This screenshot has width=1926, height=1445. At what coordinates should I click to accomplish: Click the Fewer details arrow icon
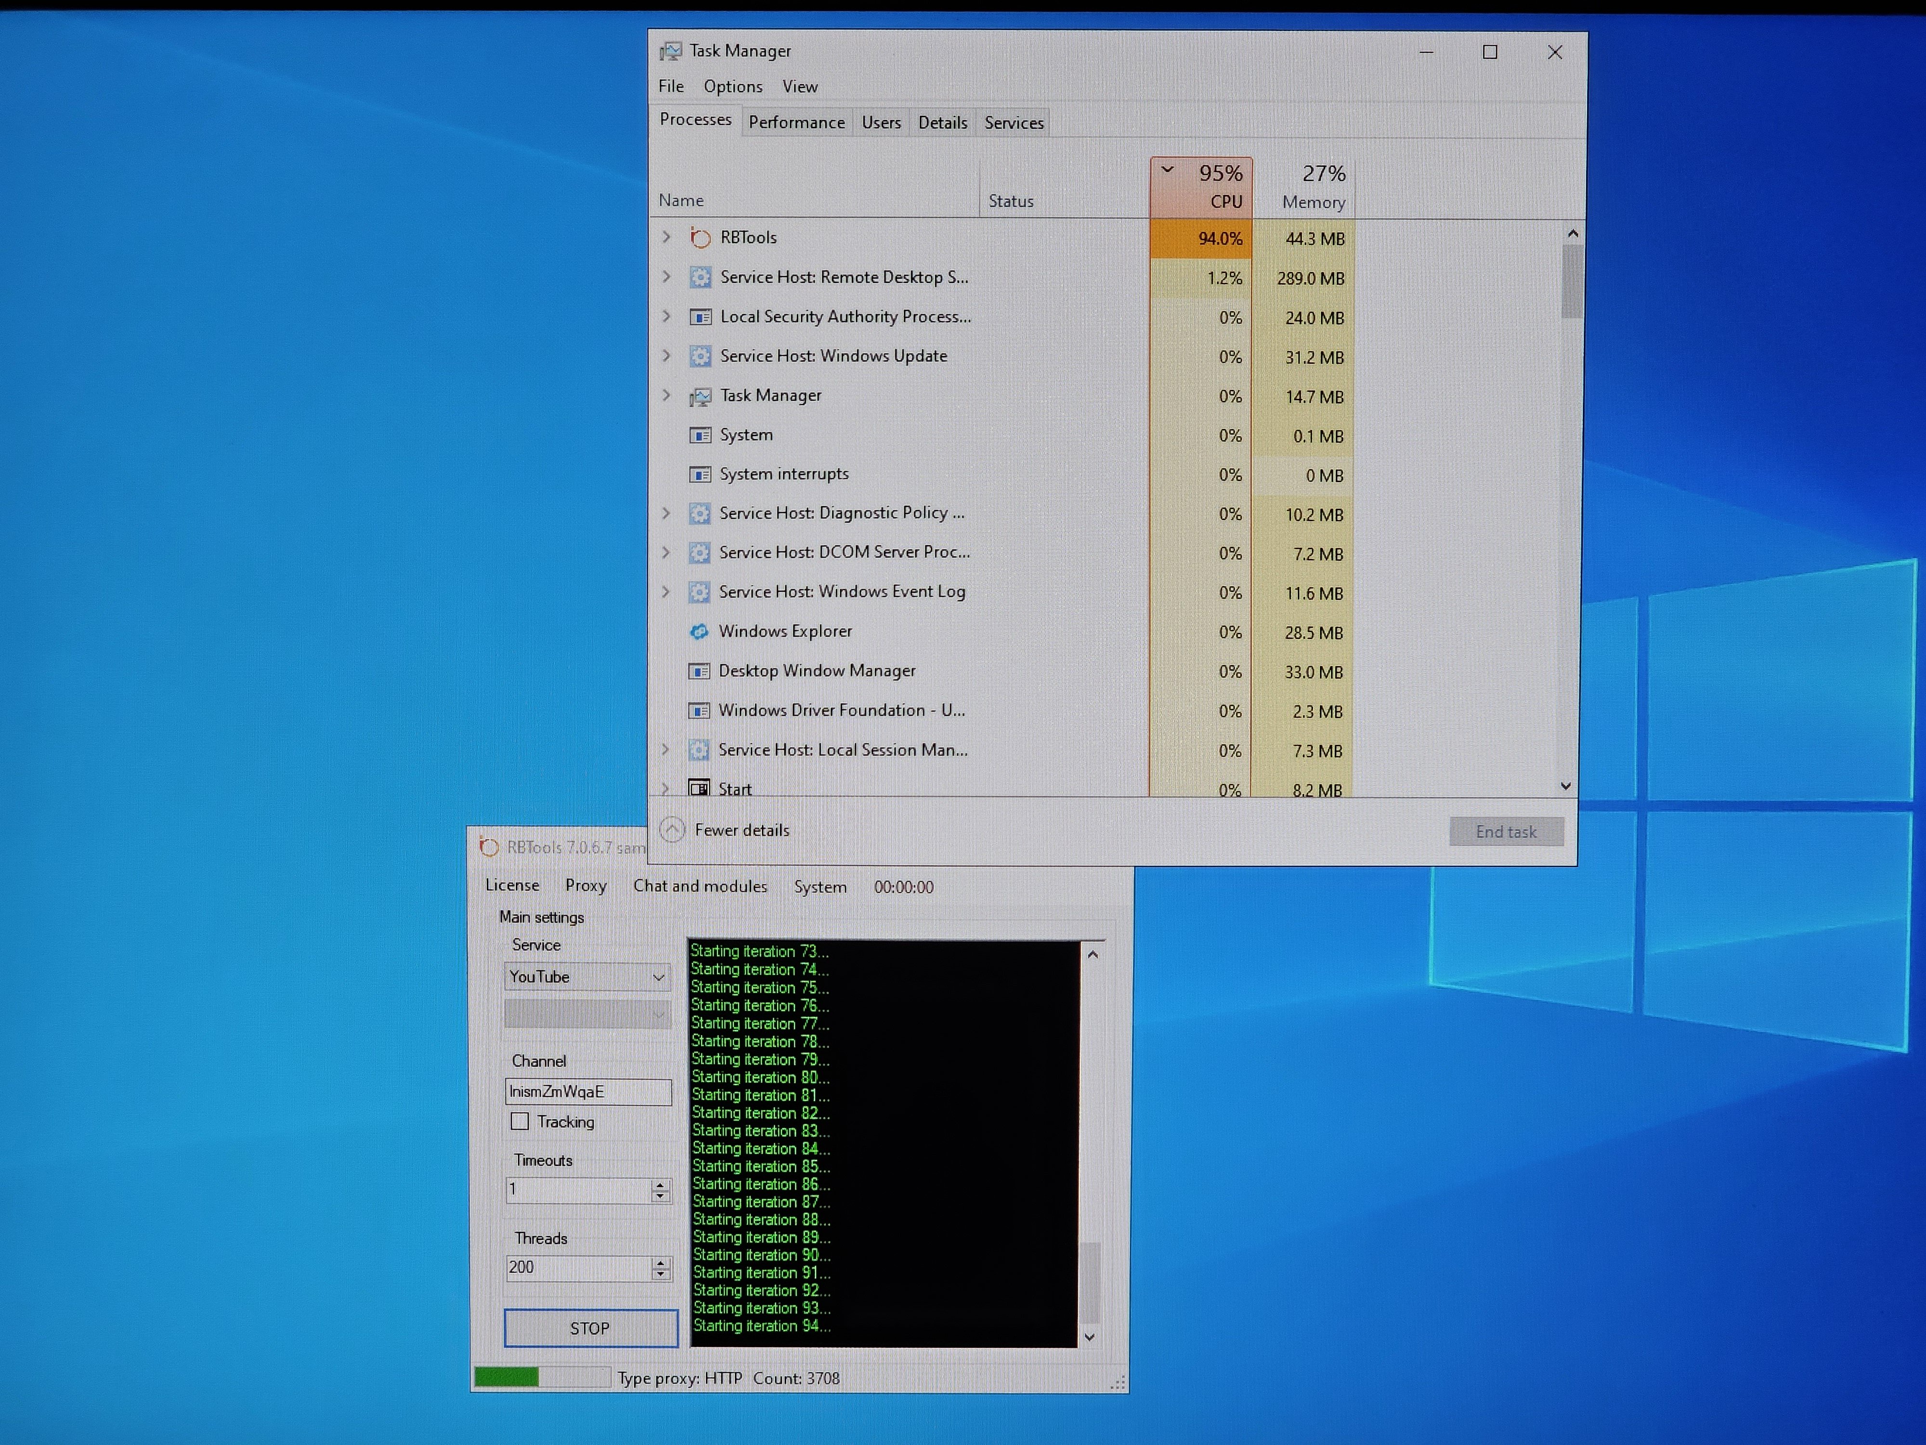pos(672,829)
